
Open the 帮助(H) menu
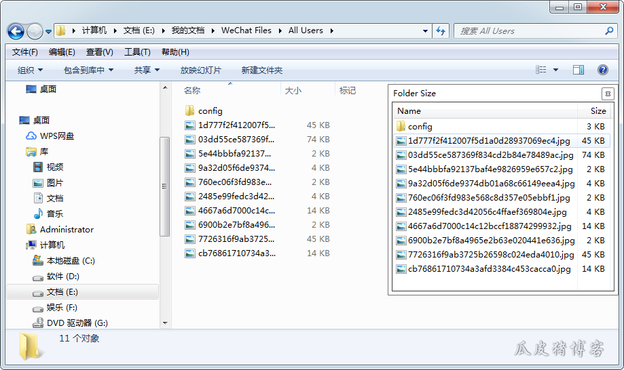(175, 52)
